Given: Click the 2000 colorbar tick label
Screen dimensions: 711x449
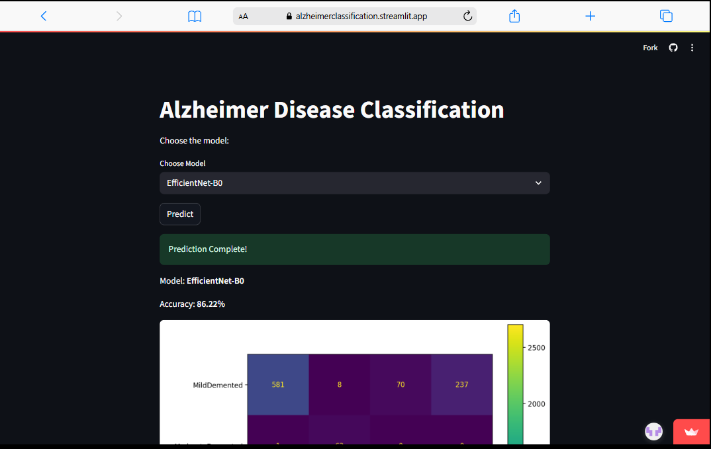Looking at the screenshot, I should [536, 404].
